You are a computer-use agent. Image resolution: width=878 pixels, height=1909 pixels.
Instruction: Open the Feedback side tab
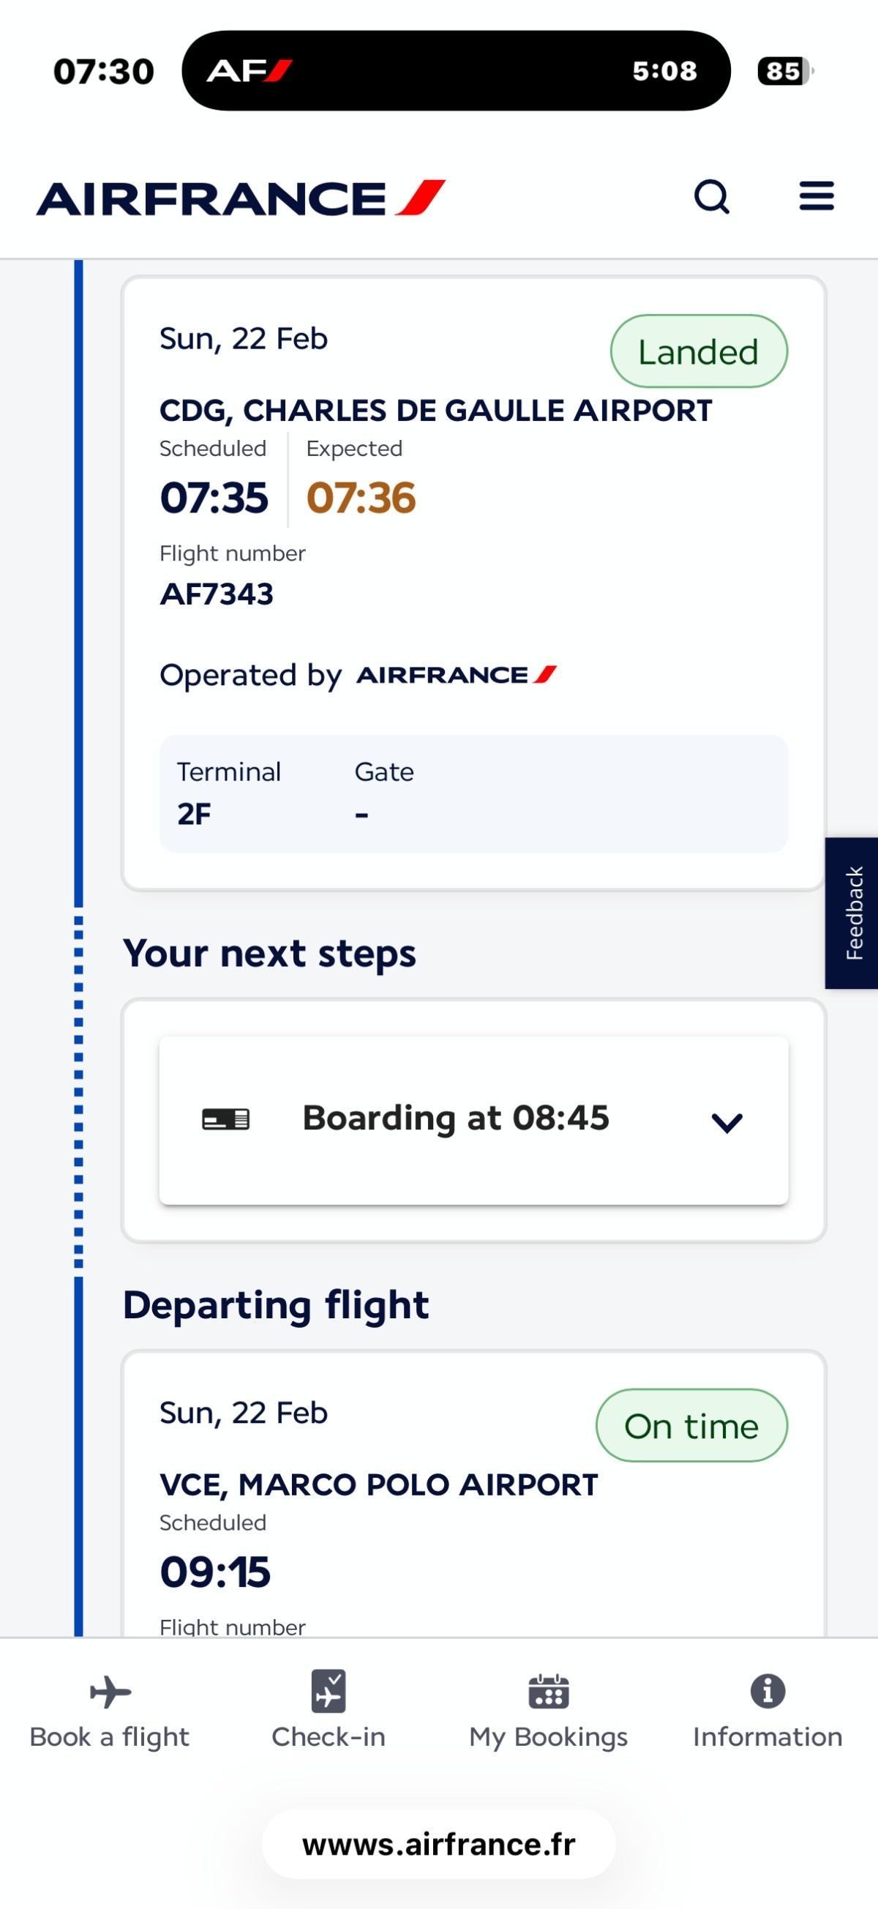coord(852,913)
